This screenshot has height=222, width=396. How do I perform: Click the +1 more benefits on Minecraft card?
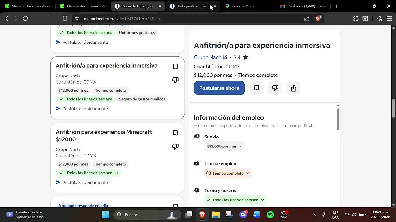click(x=116, y=173)
